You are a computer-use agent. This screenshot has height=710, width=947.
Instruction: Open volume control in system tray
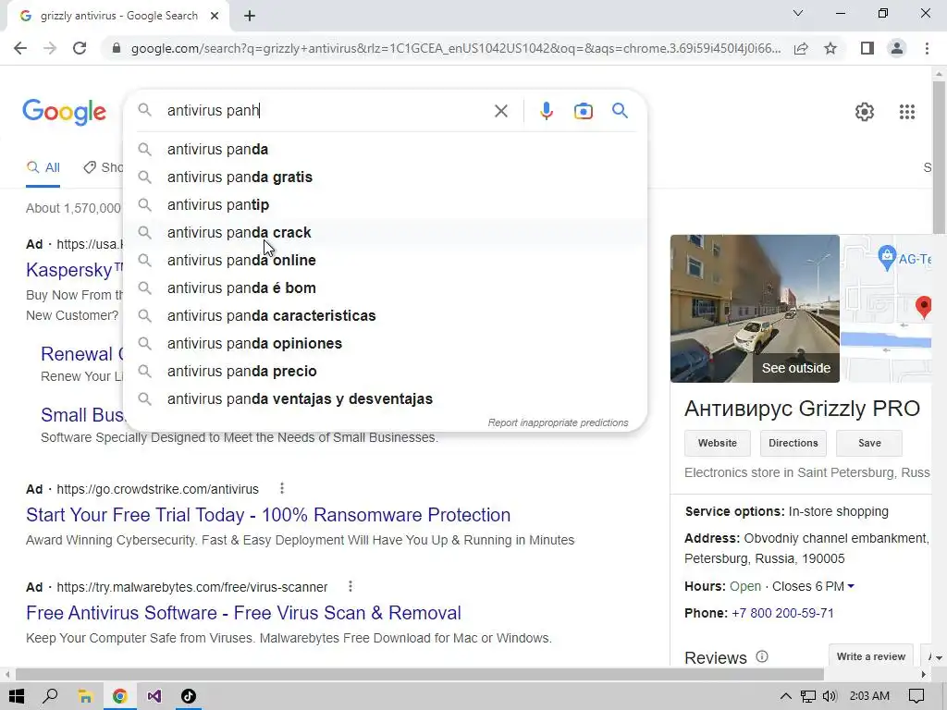click(830, 696)
